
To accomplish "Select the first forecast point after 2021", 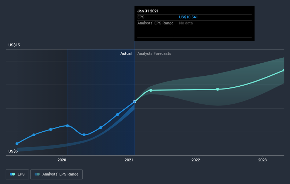I will [x=151, y=90].
